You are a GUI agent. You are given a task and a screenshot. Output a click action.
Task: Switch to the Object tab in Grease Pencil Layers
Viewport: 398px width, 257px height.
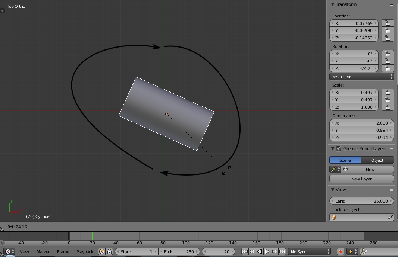(x=377, y=160)
